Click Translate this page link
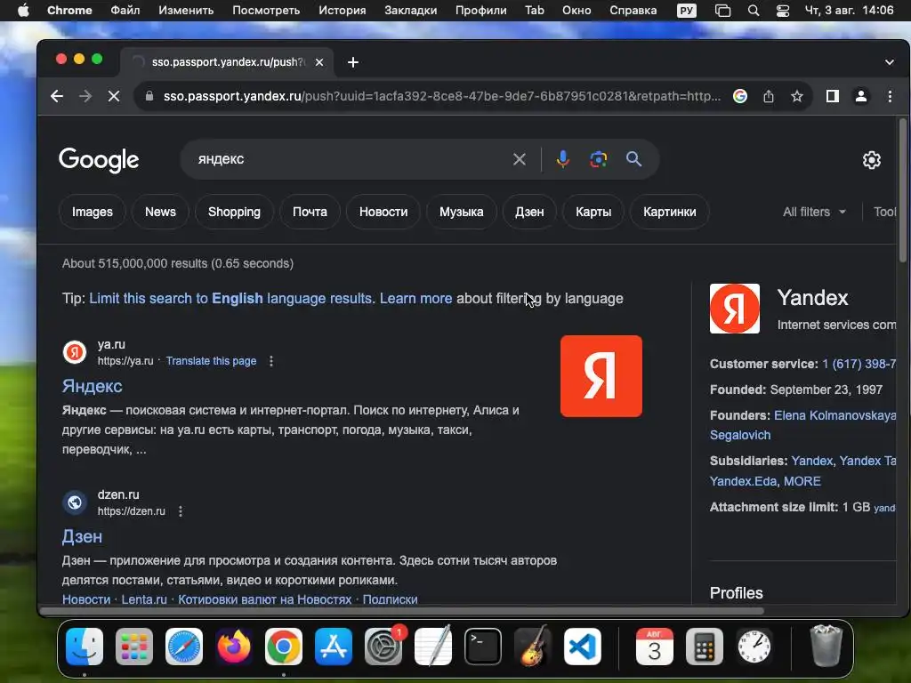The height and width of the screenshot is (683, 911). click(x=211, y=361)
